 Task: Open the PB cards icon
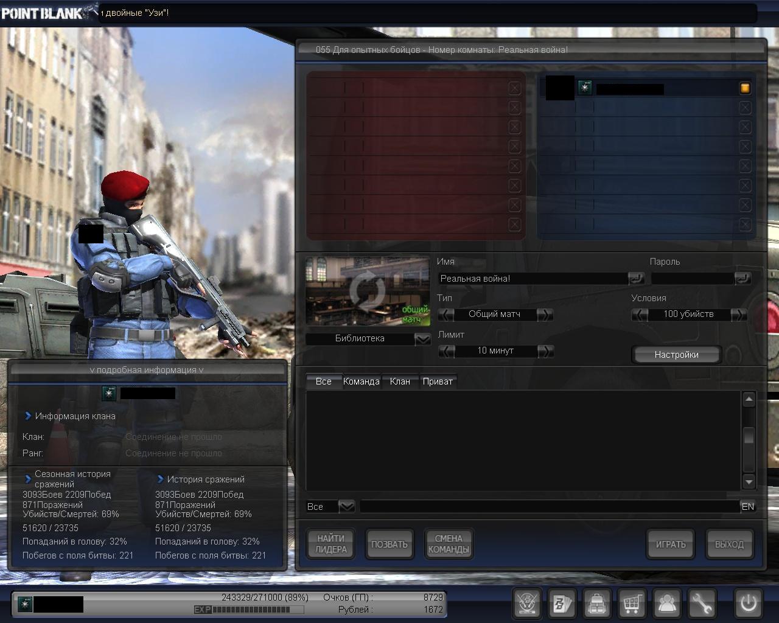(561, 604)
